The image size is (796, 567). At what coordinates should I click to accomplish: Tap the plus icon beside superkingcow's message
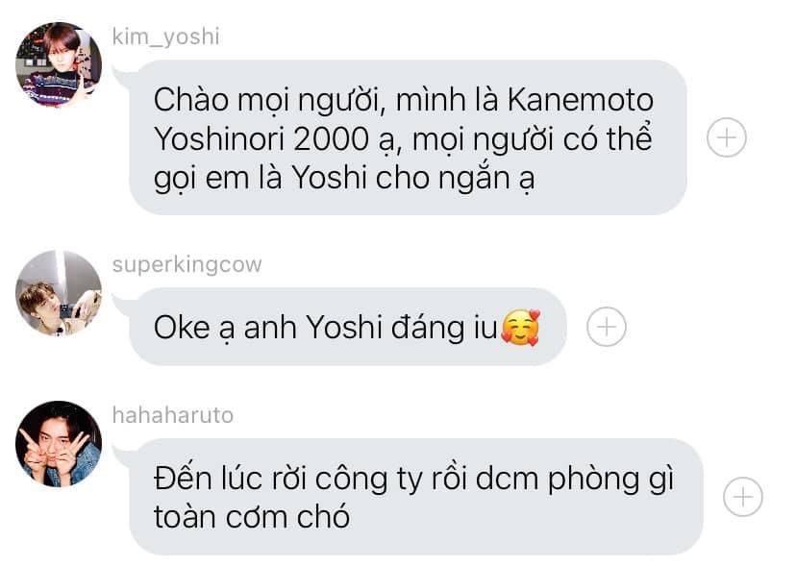[607, 327]
